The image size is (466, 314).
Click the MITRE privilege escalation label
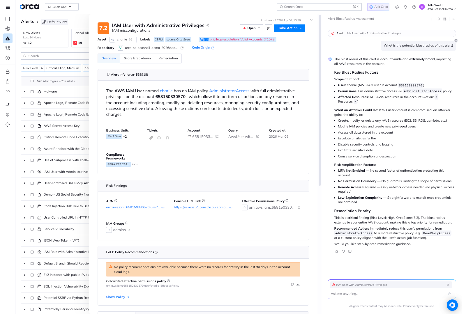coord(237,40)
